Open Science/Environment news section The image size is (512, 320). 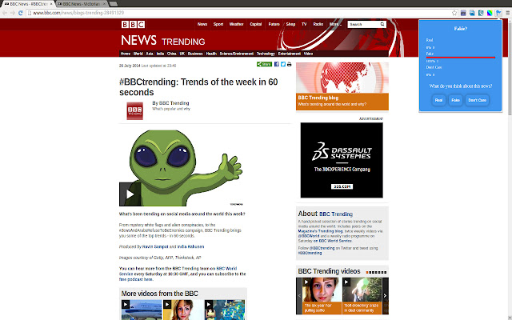[237, 54]
